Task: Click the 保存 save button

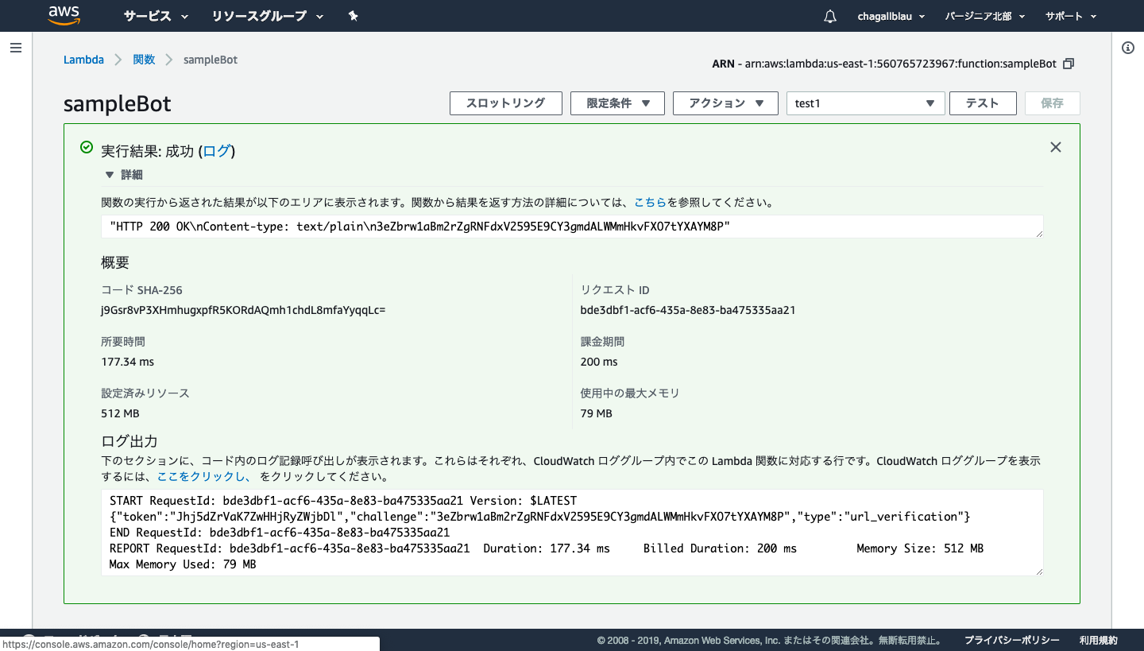Action: [1052, 103]
